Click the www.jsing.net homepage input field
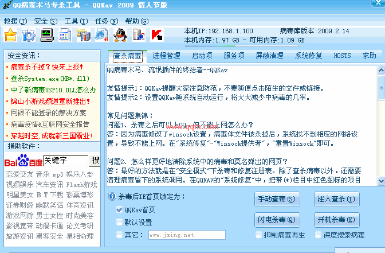The image size is (385, 253). click(187, 235)
